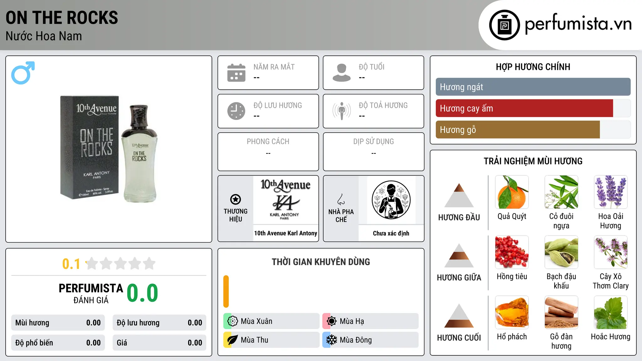This screenshot has height=361, width=642.
Task: Click the PERFUMISTA ĐÁNH GIÁ label
Action: coord(91,293)
